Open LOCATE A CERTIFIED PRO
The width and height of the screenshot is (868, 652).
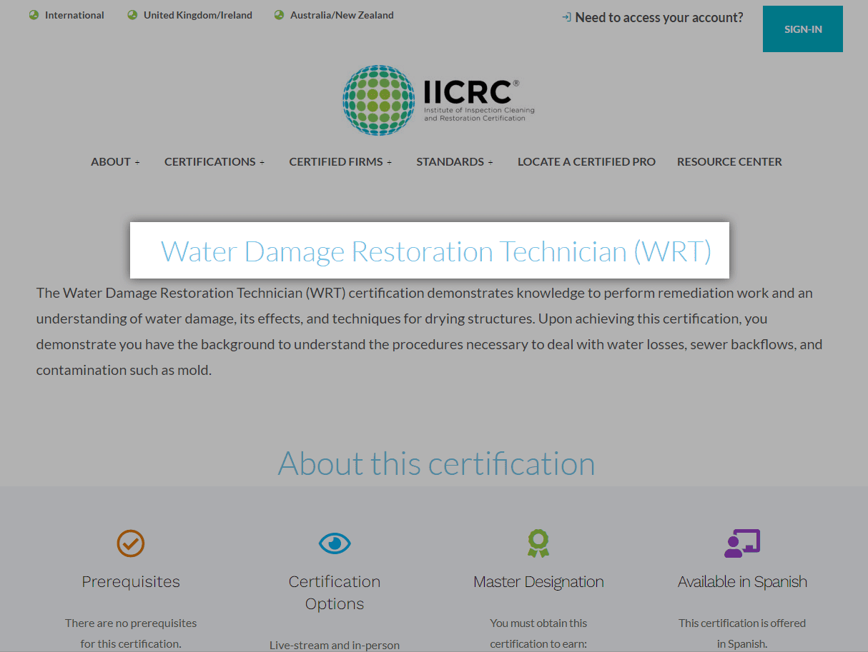(586, 162)
